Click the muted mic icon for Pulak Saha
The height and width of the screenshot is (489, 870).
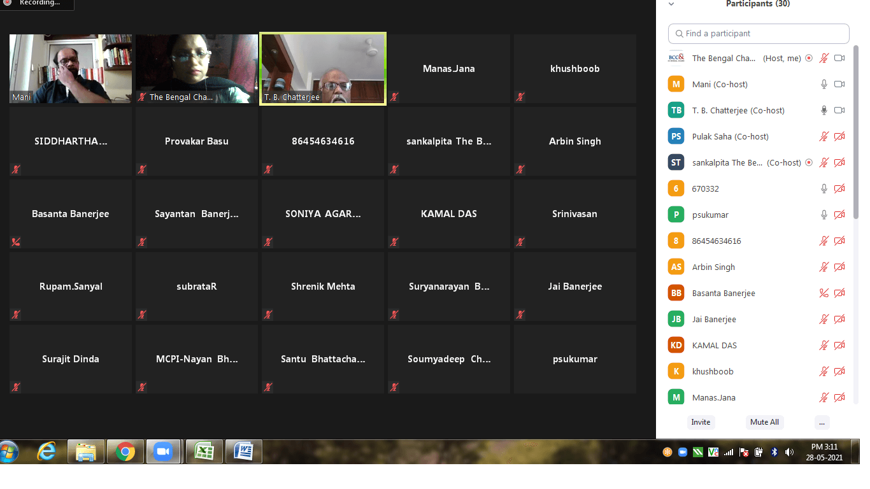(x=824, y=136)
